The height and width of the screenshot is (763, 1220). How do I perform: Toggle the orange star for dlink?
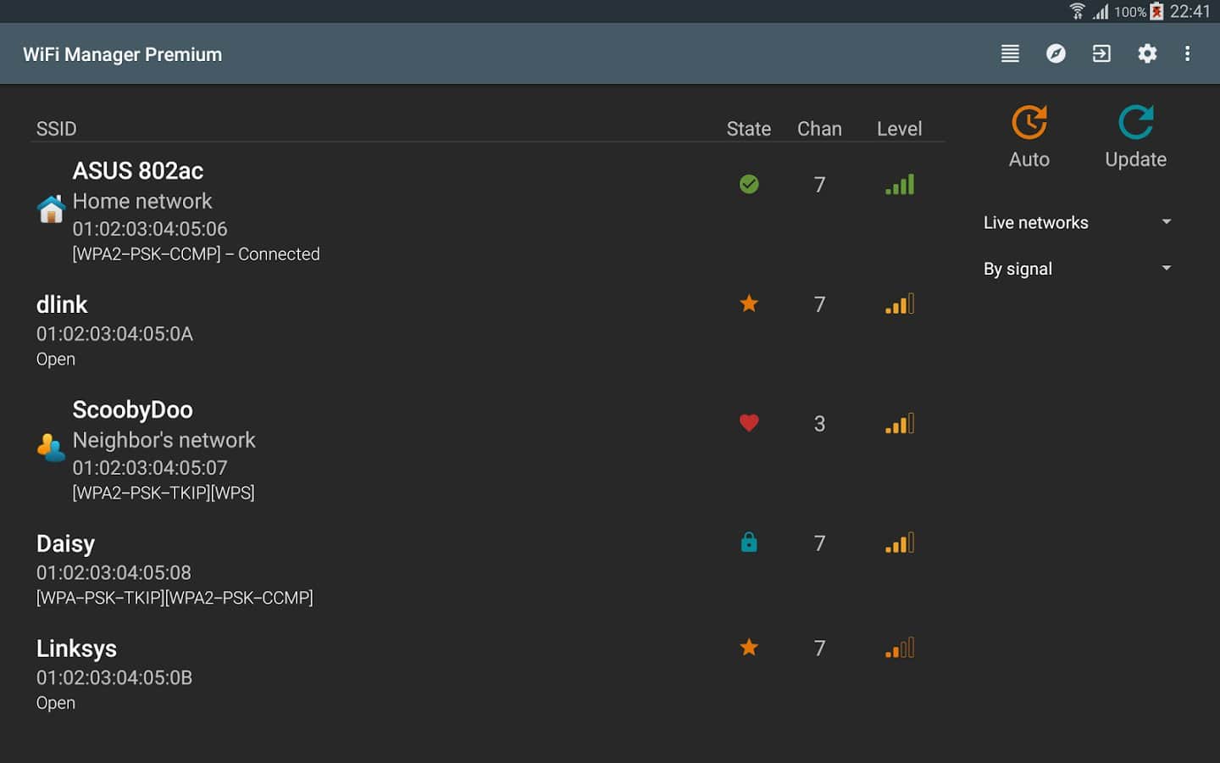point(749,304)
